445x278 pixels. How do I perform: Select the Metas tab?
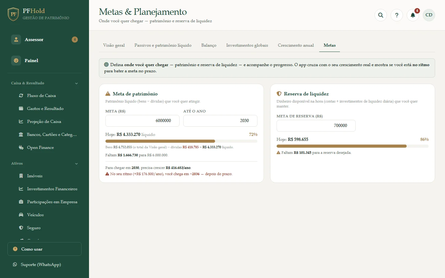pyautogui.click(x=329, y=45)
